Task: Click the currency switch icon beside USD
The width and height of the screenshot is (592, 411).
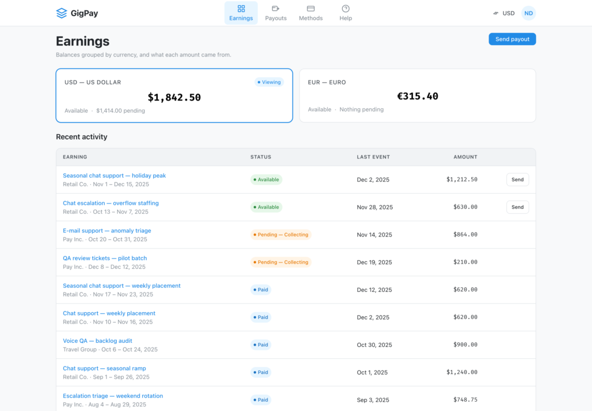Action: [495, 13]
